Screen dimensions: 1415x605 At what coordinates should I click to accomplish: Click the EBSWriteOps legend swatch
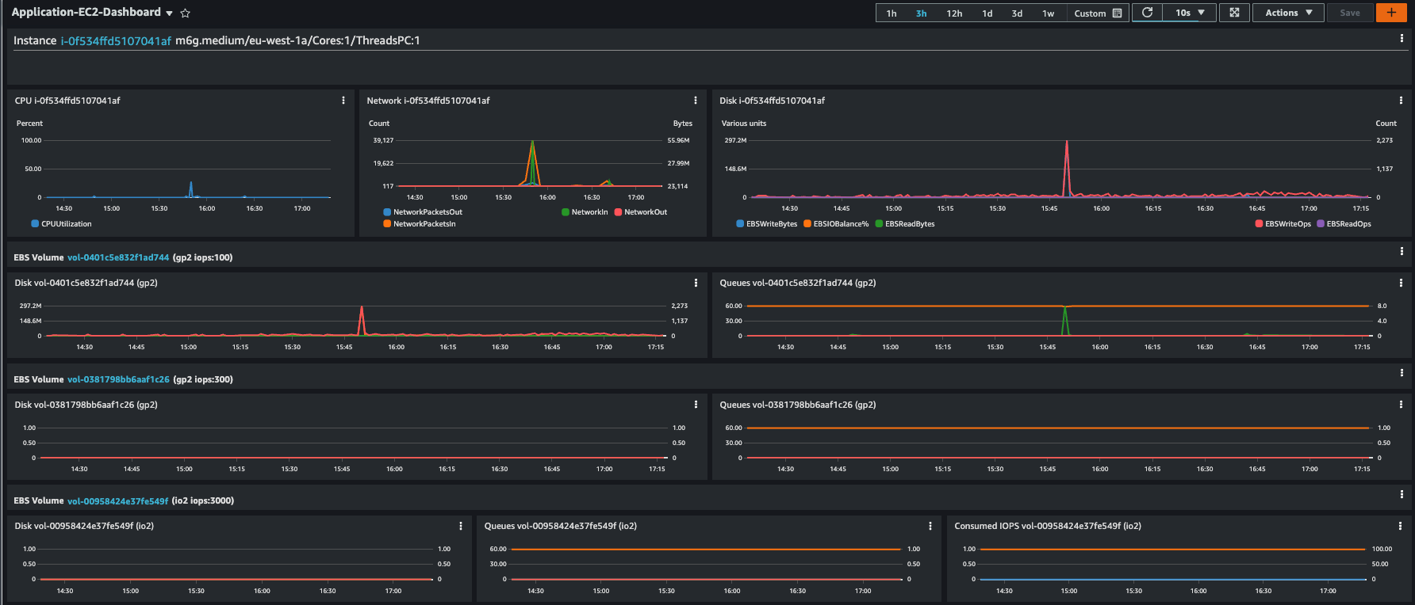pyautogui.click(x=1259, y=224)
